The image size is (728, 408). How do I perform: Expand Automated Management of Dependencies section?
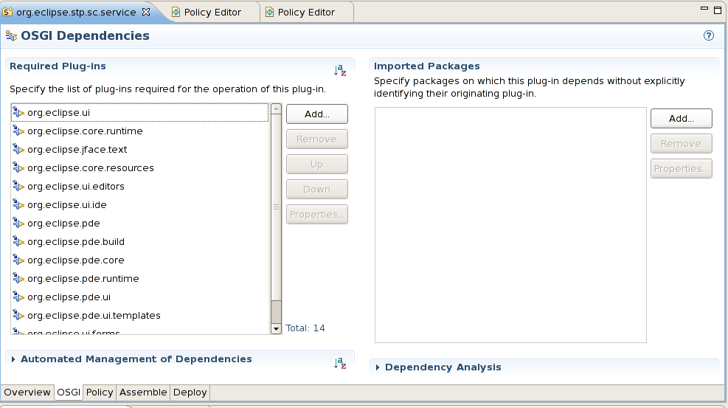pos(13,359)
